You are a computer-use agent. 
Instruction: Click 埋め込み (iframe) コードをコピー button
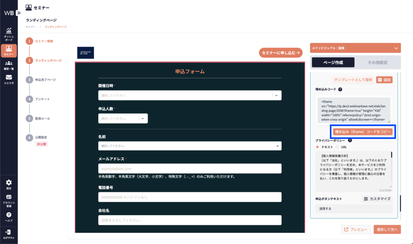pos(363,132)
